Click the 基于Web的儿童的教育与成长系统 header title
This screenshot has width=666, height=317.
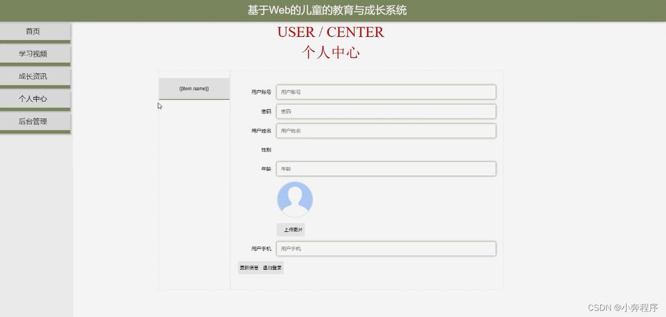327,10
